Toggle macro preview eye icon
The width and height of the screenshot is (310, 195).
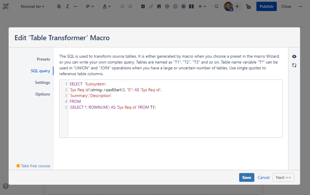point(294,57)
